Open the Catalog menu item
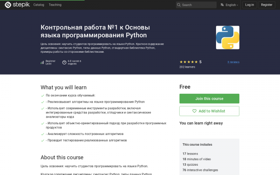 click(x=39, y=5)
